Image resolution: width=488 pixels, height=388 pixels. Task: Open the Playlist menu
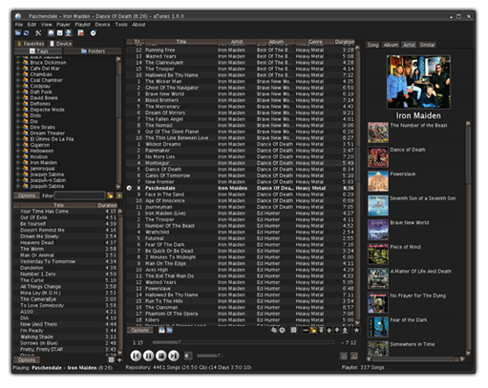click(x=82, y=25)
